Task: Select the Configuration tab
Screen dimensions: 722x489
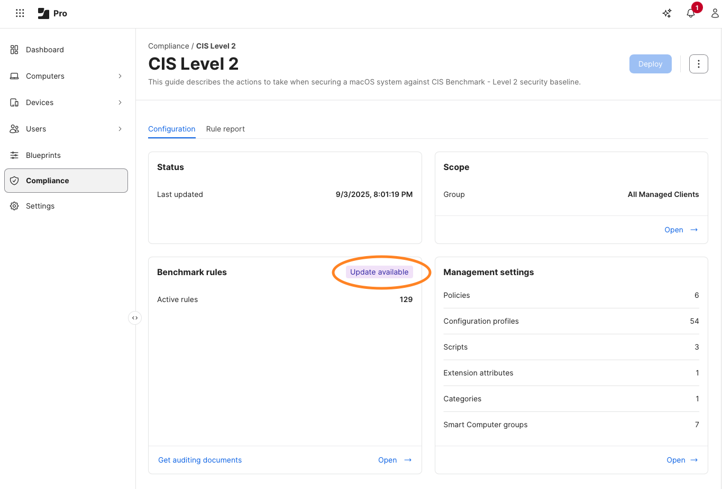Action: (171, 129)
